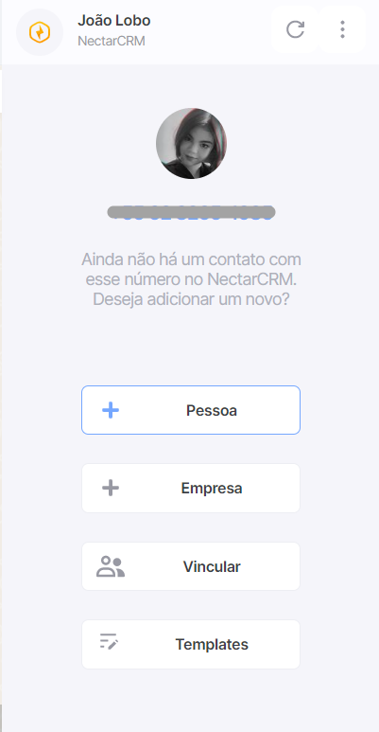
Task: Click the blurred phone number link
Action: point(191,212)
